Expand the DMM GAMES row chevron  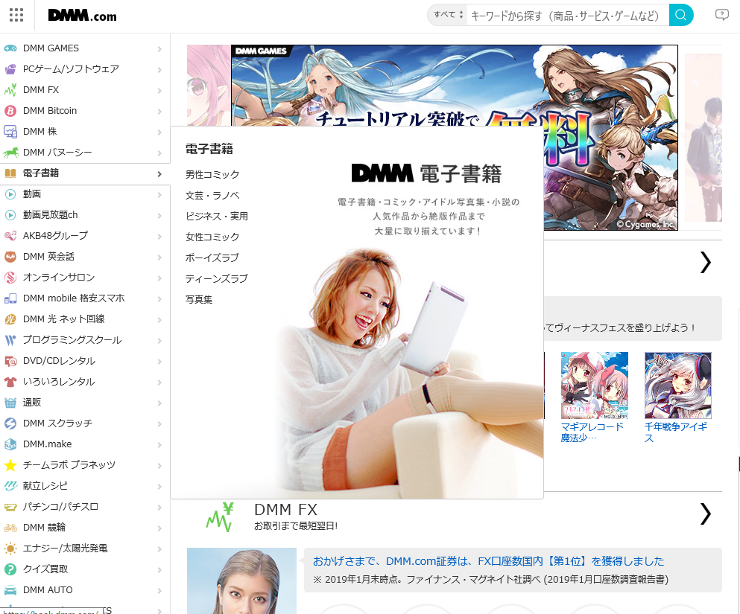(159, 48)
